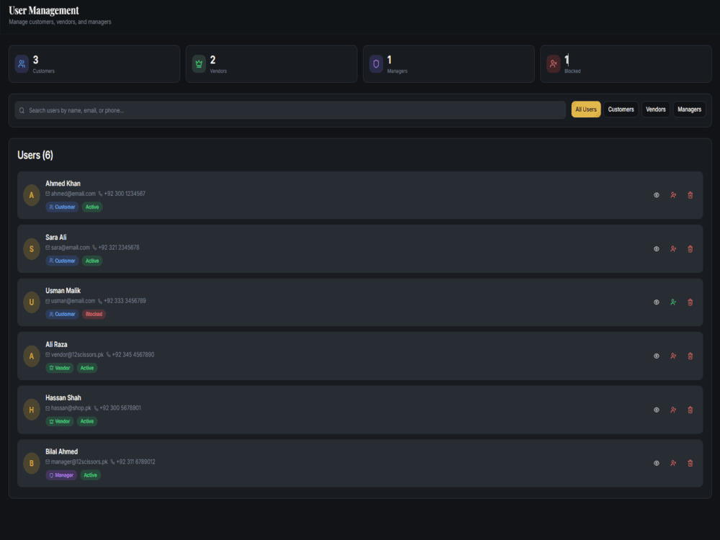The height and width of the screenshot is (540, 720).
Task: Block Sara Ali with the red user icon
Action: [673, 249]
